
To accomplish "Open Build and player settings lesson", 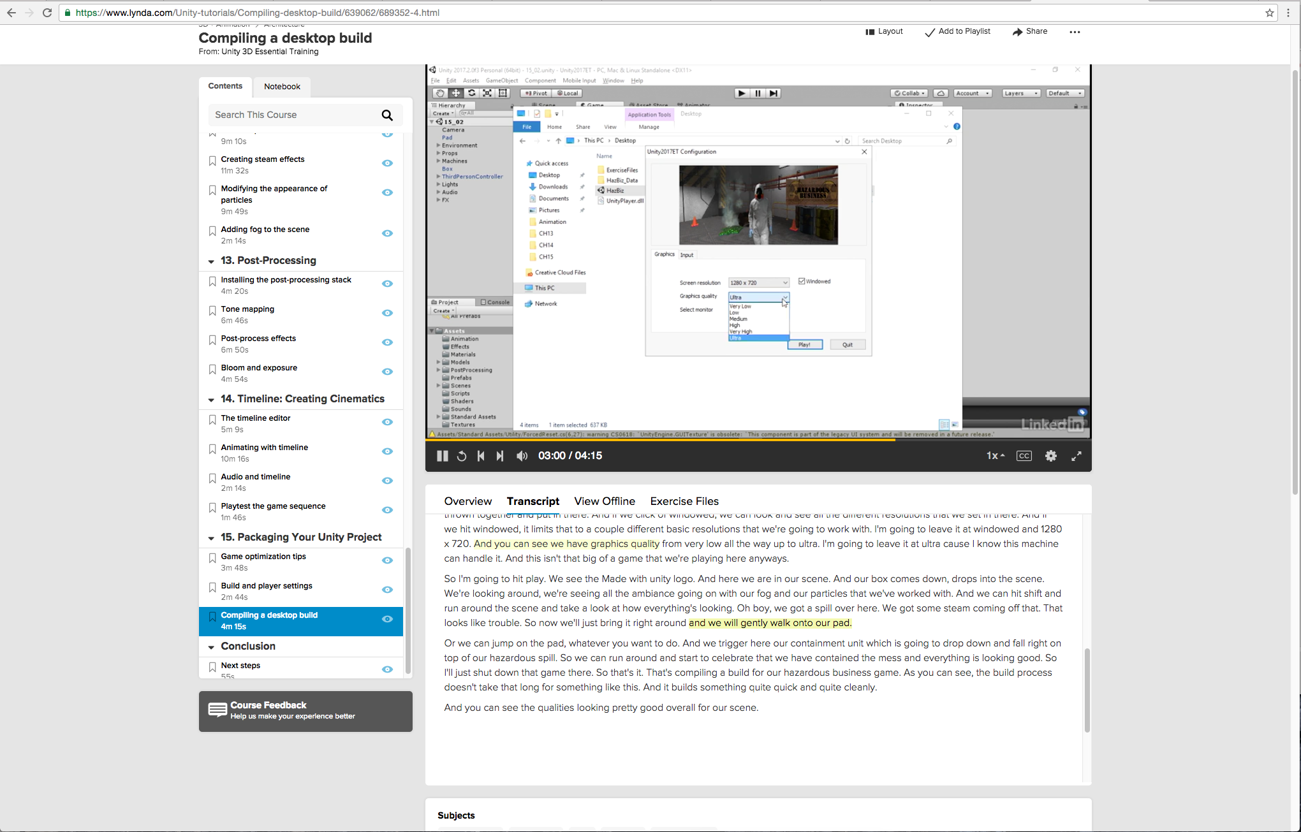I will coord(267,586).
